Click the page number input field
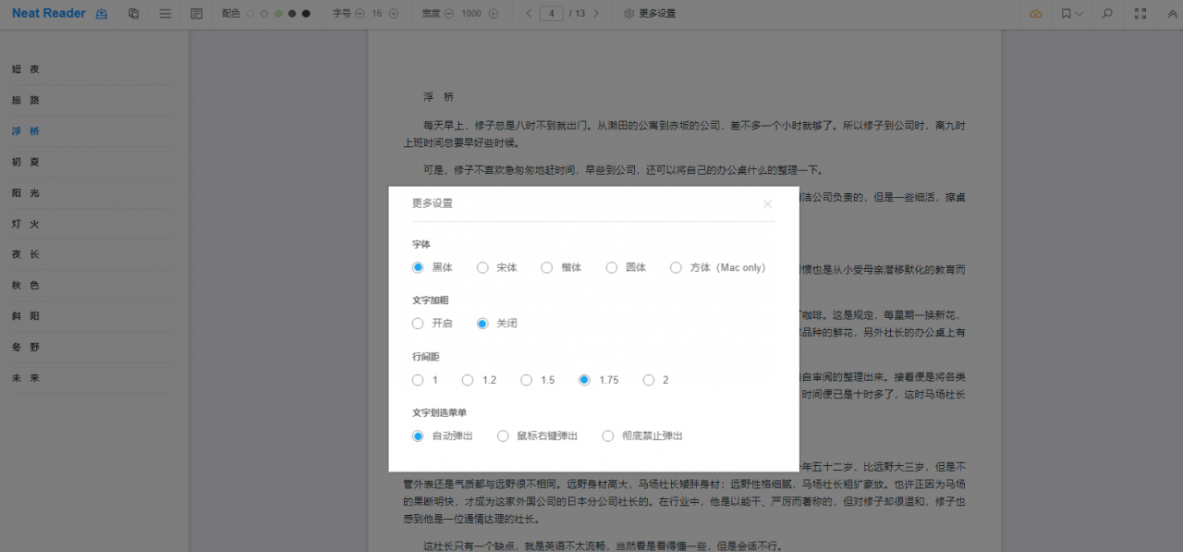 (x=552, y=14)
